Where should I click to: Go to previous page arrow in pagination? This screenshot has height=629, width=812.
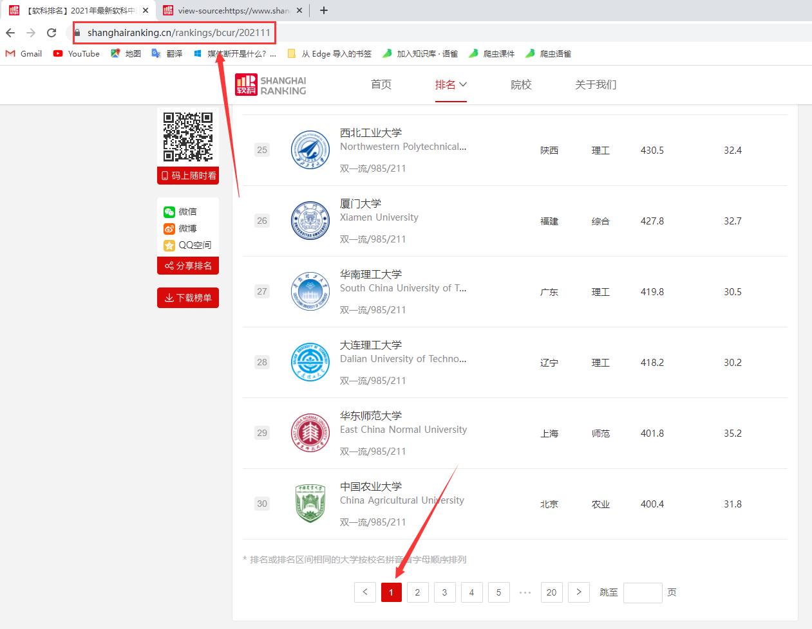coord(365,592)
